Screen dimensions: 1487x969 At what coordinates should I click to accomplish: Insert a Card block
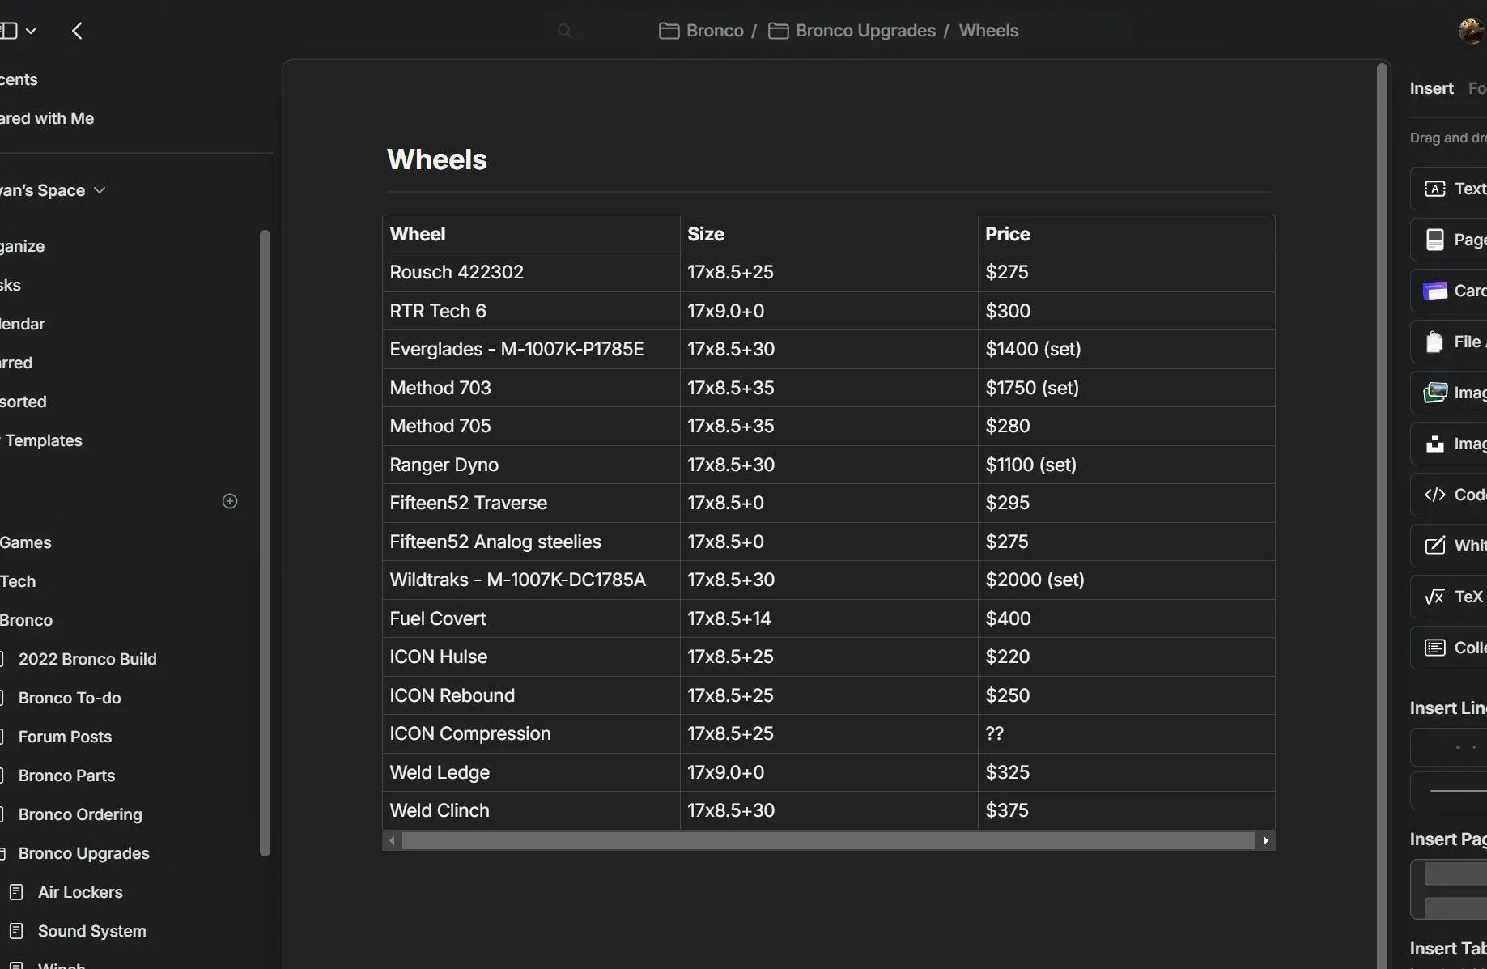1449,291
